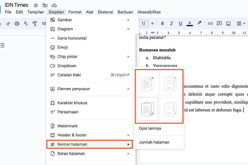Open the text alignment dropdown

coord(241,24)
